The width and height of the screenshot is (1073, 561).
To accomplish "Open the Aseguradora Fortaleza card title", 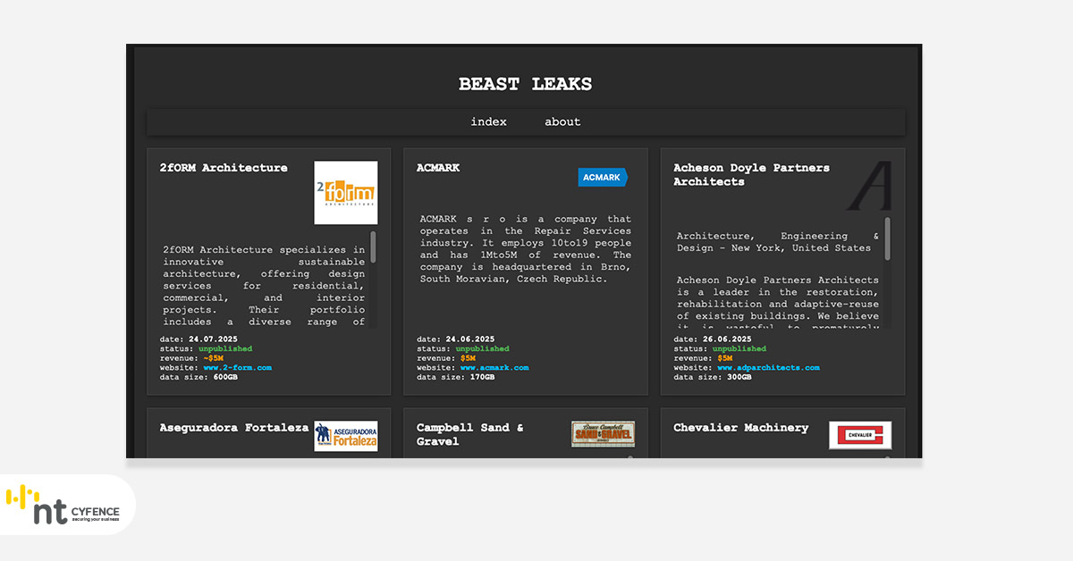I will point(234,427).
